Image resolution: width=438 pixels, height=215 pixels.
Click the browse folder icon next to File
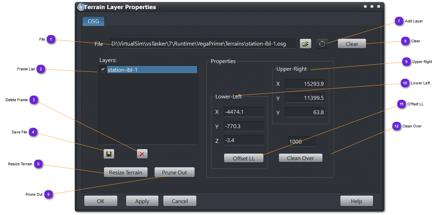click(305, 44)
